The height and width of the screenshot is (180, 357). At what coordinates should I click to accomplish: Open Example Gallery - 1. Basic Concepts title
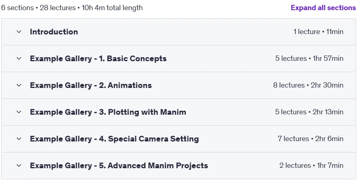pyautogui.click(x=98, y=58)
